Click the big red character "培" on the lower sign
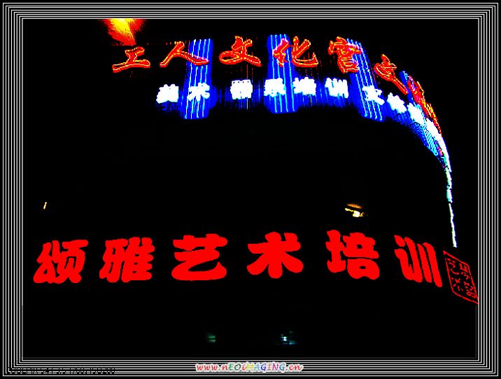Screen dimensions: 501x379 pos(353,255)
